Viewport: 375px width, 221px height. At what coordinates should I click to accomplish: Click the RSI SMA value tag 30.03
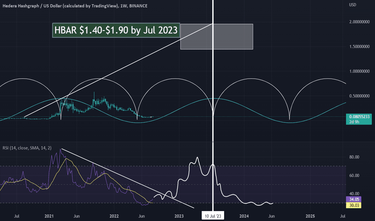point(354,205)
